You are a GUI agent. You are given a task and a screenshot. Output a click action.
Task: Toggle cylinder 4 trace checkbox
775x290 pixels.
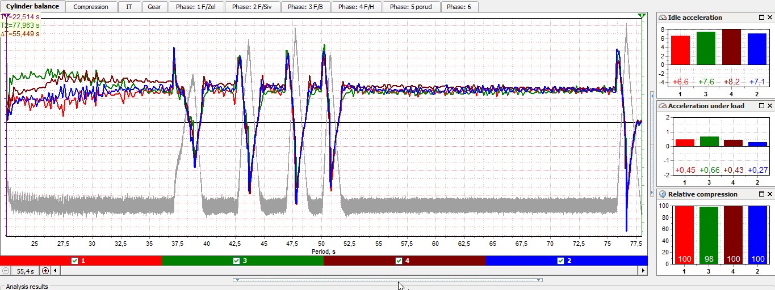point(399,261)
